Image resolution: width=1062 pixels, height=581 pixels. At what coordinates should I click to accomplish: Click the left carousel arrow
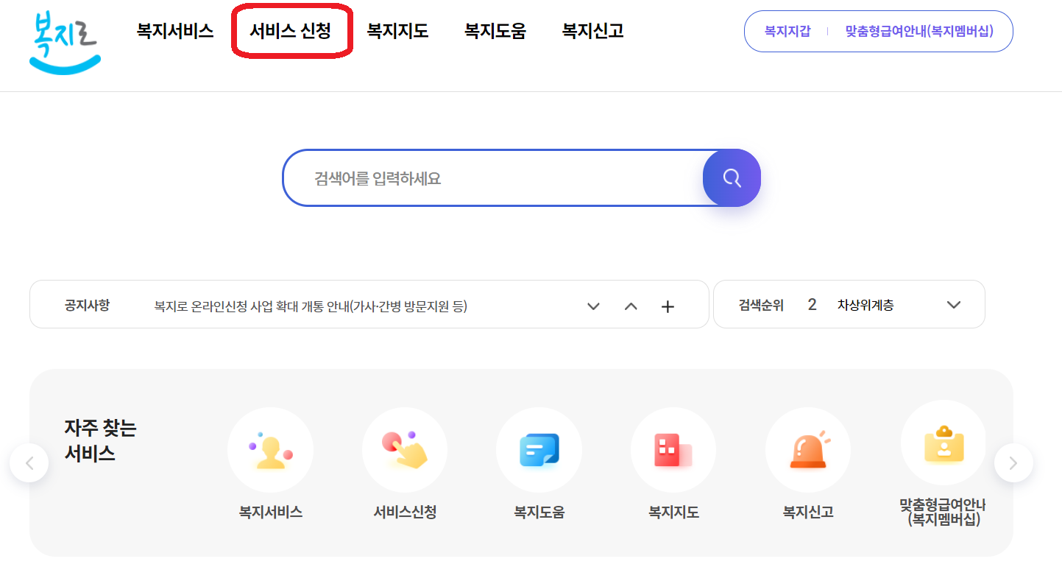click(x=29, y=462)
